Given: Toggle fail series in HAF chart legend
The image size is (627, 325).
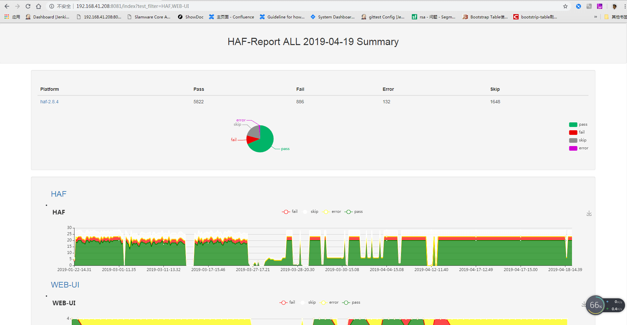Looking at the screenshot, I should pyautogui.click(x=290, y=212).
